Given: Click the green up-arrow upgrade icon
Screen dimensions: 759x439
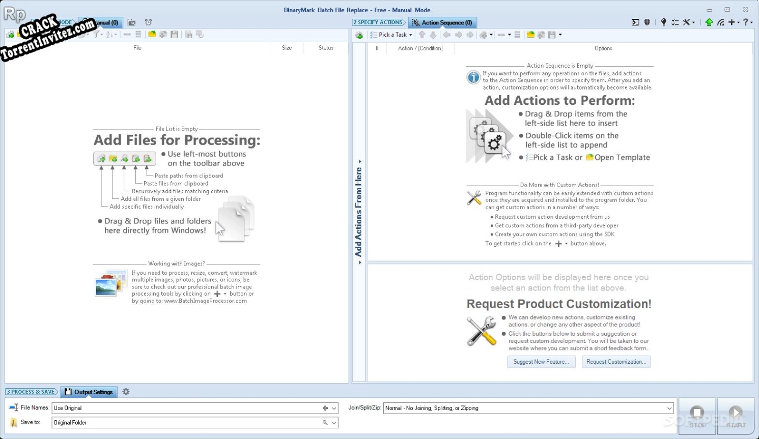Looking at the screenshot, I should point(709,22).
